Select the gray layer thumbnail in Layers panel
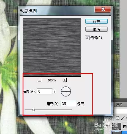The image size is (127, 134). 117,126
